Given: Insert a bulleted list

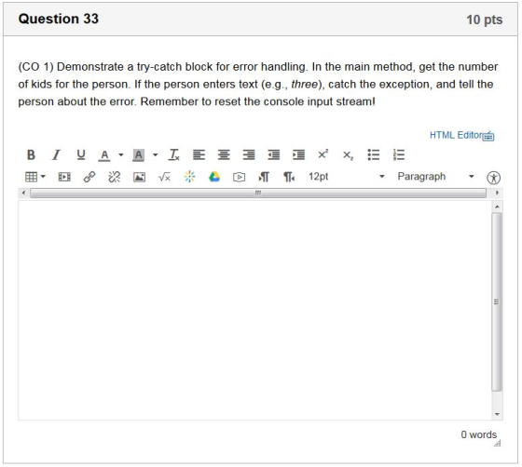Looking at the screenshot, I should (x=373, y=154).
